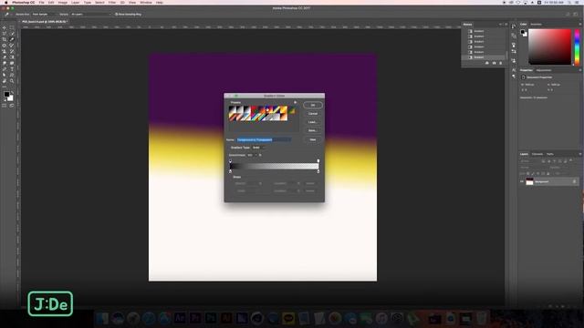The width and height of the screenshot is (584, 328).
Task: Open the Color panel options menu
Action: tap(580, 25)
